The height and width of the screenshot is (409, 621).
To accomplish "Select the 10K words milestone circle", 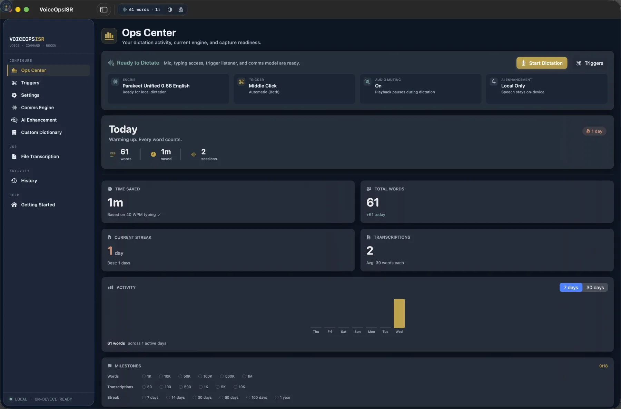I will pyautogui.click(x=161, y=376).
